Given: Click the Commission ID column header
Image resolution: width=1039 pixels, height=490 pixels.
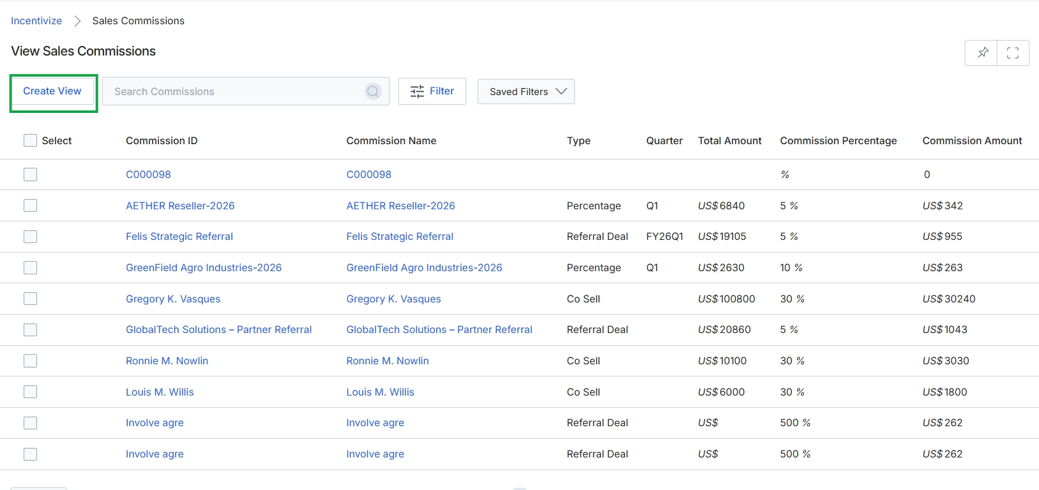Looking at the screenshot, I should point(162,140).
